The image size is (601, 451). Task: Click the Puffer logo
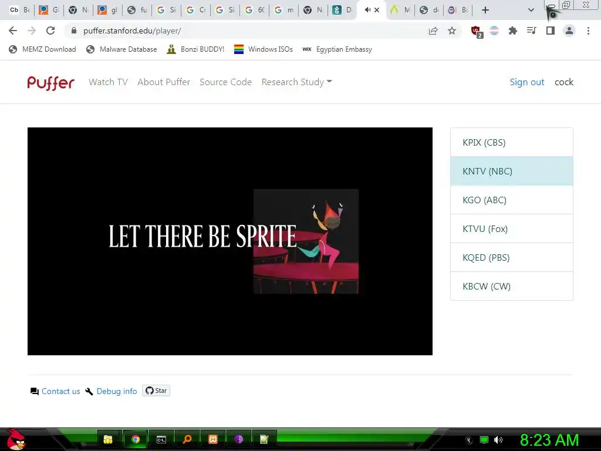(50, 82)
